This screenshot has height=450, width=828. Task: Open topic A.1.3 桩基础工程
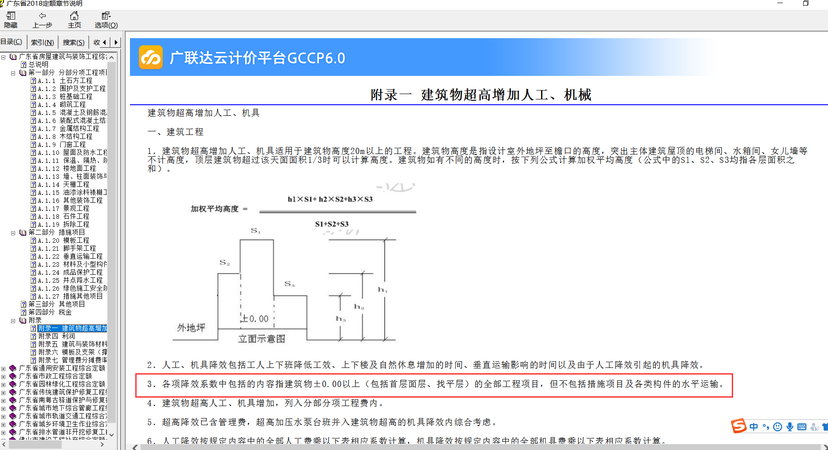point(65,97)
